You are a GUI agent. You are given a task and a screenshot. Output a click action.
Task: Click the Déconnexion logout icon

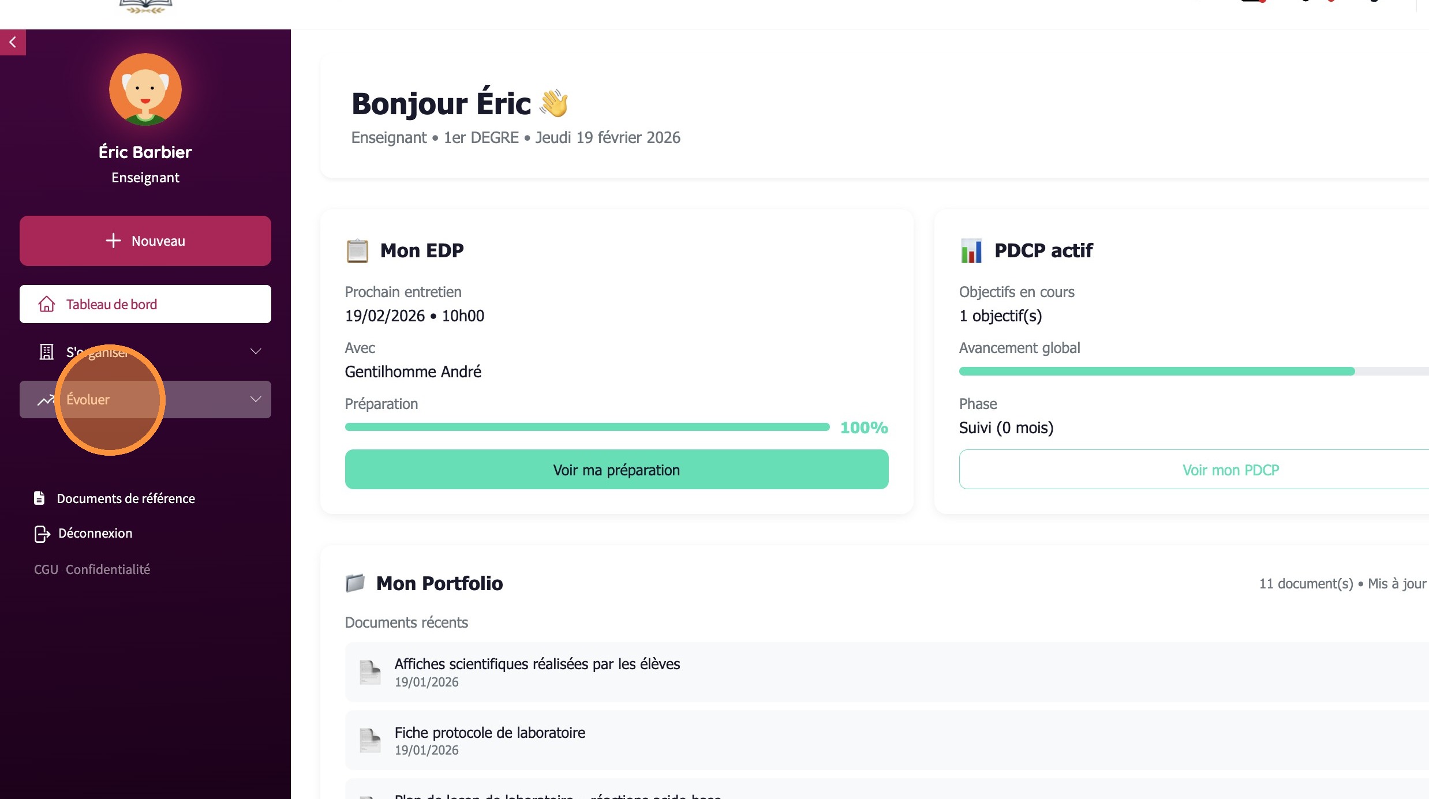click(42, 534)
